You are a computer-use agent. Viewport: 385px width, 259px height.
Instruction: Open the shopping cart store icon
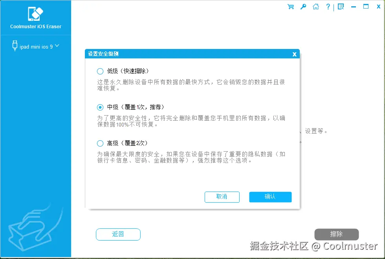coord(290,7)
